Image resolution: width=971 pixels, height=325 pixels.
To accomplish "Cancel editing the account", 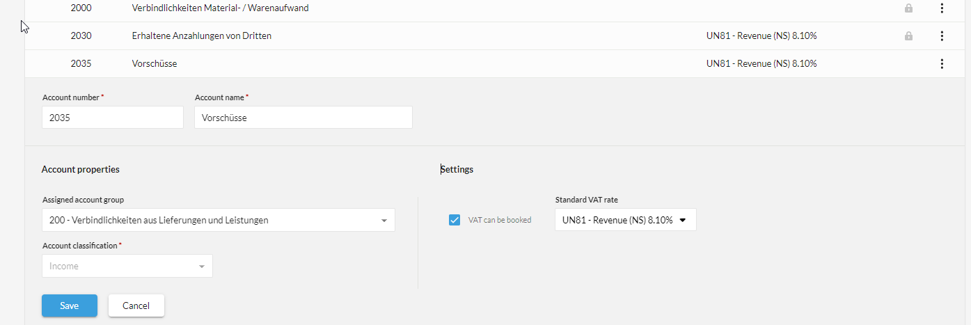I will tap(136, 306).
